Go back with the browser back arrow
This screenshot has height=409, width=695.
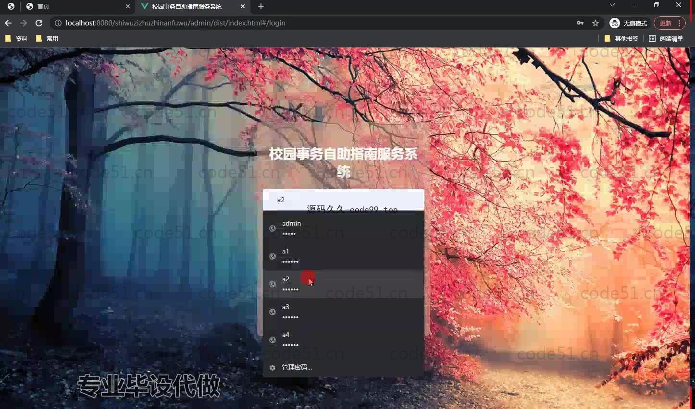(8, 23)
